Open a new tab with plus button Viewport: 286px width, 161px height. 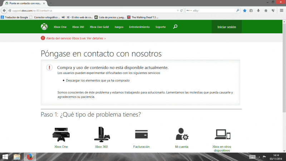[51, 3]
